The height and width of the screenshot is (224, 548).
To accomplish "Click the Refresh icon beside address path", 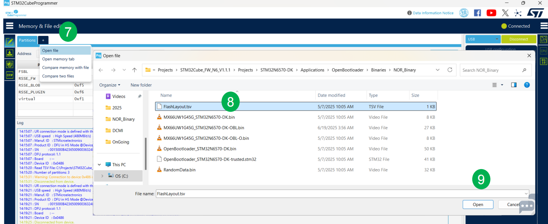I will point(450,70).
